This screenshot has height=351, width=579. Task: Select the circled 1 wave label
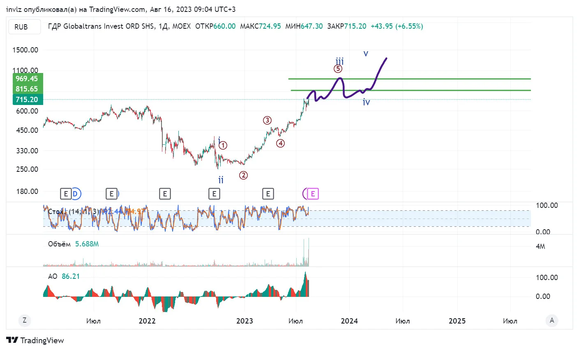[223, 145]
